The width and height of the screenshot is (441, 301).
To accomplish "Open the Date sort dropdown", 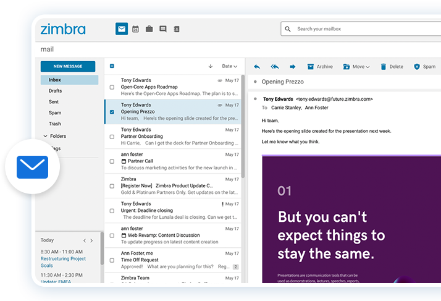I will click(x=229, y=66).
